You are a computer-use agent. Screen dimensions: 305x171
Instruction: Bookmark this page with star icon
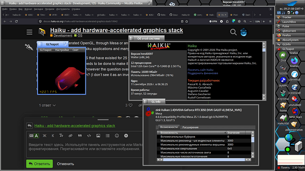[x=187, y=21]
